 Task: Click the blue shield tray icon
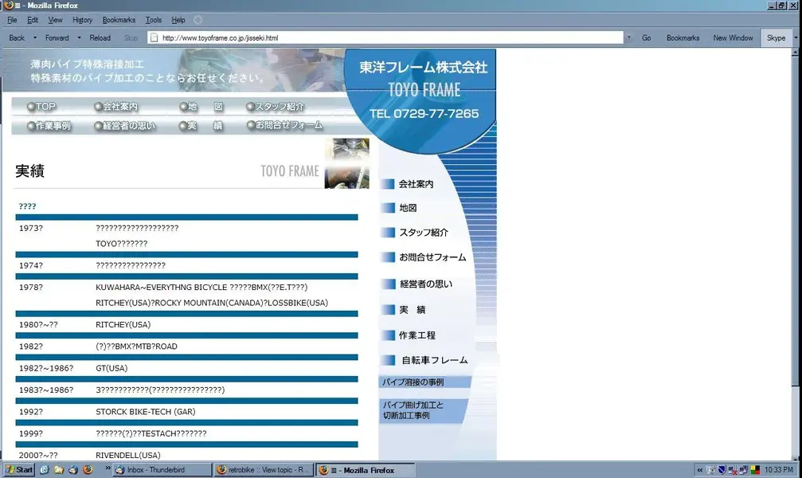722,470
